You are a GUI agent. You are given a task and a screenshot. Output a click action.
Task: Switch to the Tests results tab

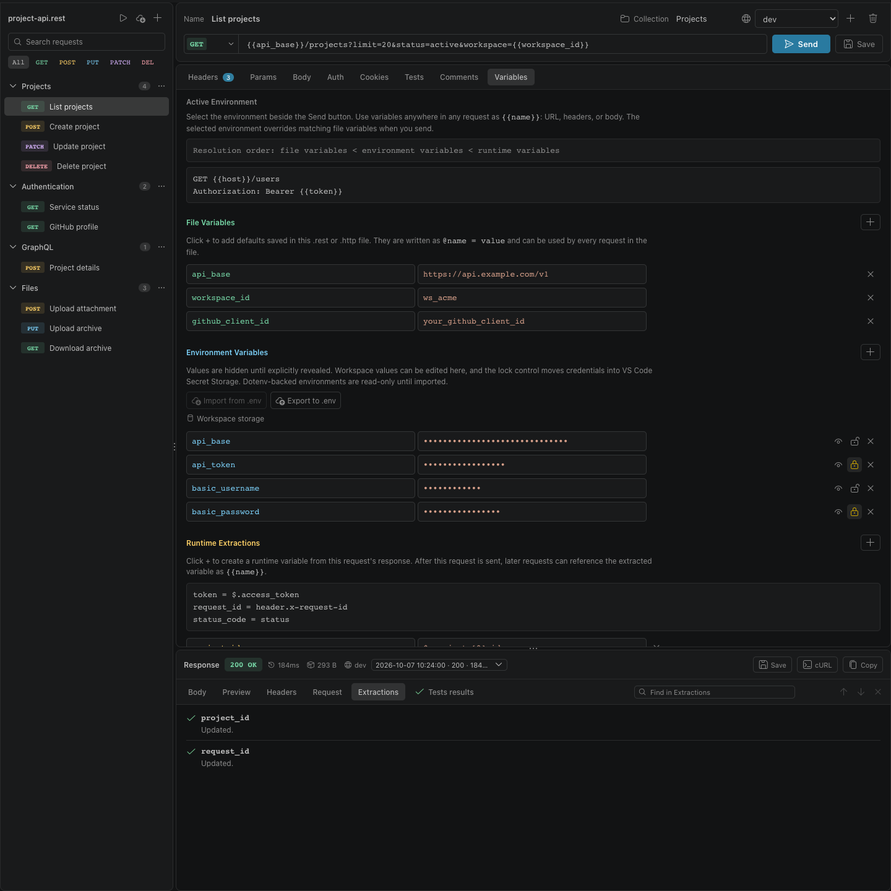pyautogui.click(x=444, y=692)
